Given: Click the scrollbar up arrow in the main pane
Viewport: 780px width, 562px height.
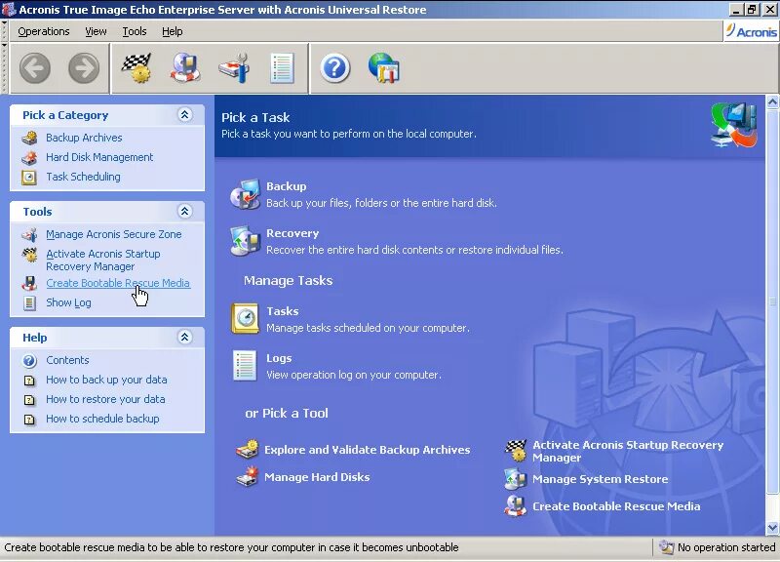Looking at the screenshot, I should pos(772,102).
